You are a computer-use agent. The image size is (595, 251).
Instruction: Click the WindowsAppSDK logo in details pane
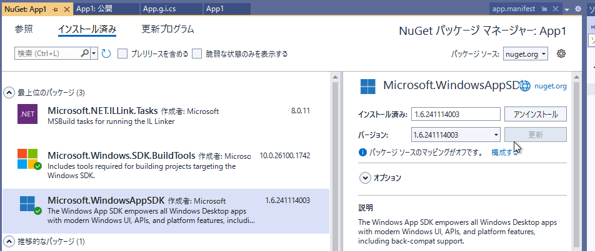click(367, 87)
